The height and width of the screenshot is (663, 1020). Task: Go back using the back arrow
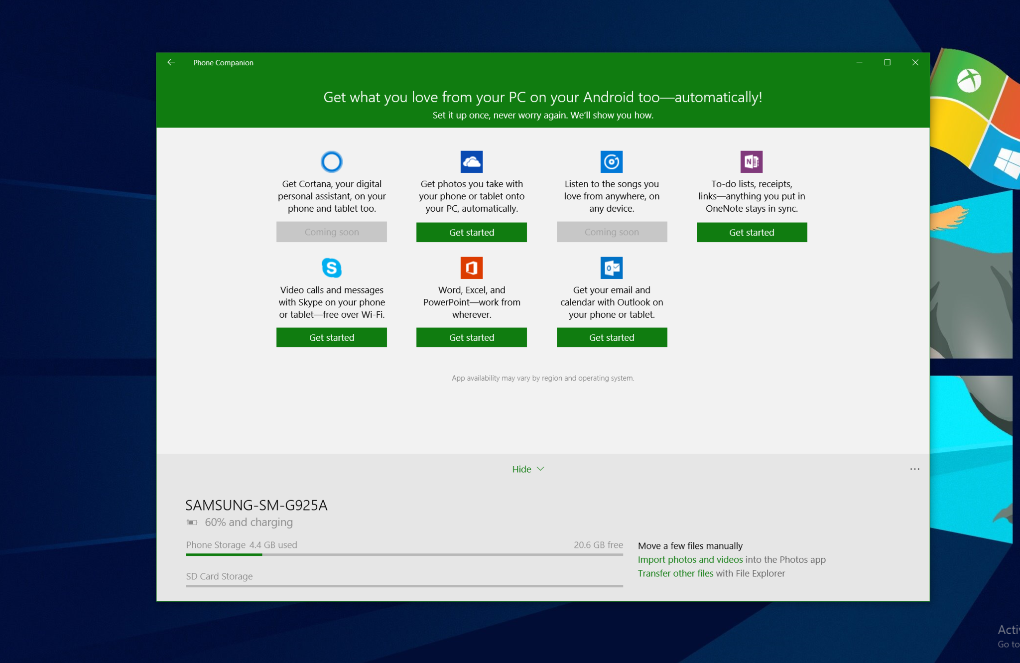coord(171,62)
